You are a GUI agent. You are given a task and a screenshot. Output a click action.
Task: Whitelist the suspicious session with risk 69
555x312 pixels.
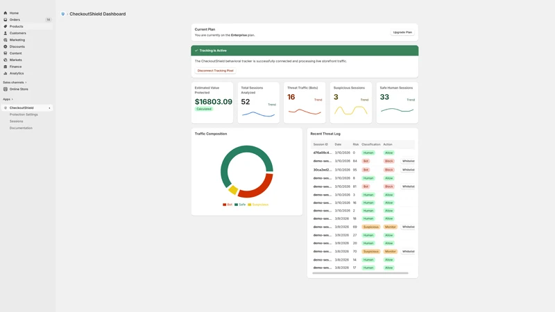(408, 227)
